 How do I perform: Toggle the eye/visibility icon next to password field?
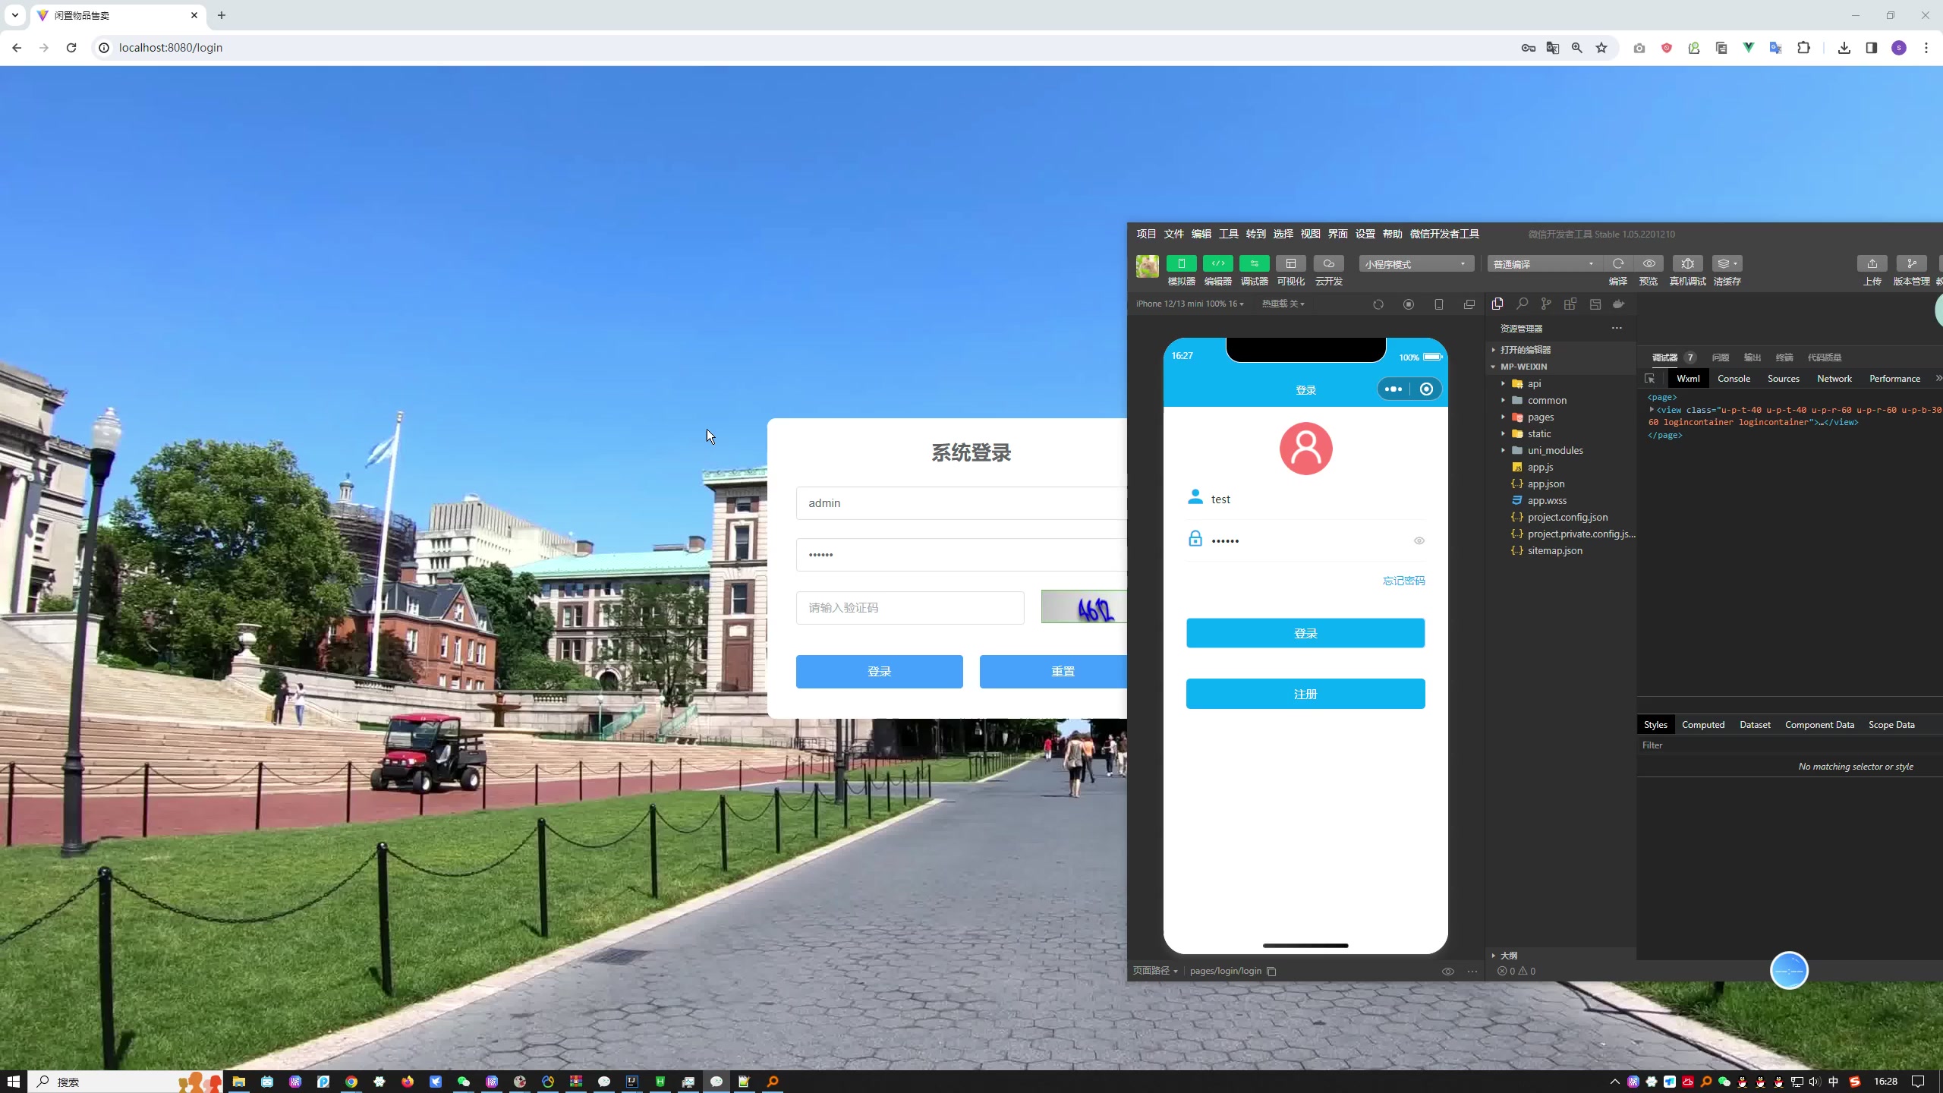1419,540
